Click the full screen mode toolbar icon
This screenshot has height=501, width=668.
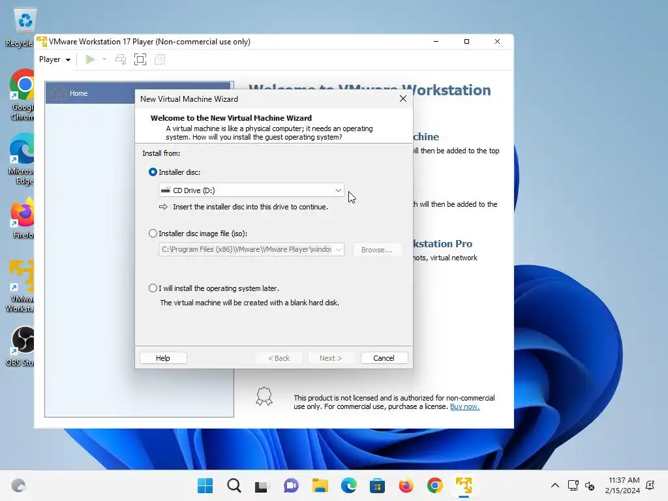pyautogui.click(x=140, y=59)
